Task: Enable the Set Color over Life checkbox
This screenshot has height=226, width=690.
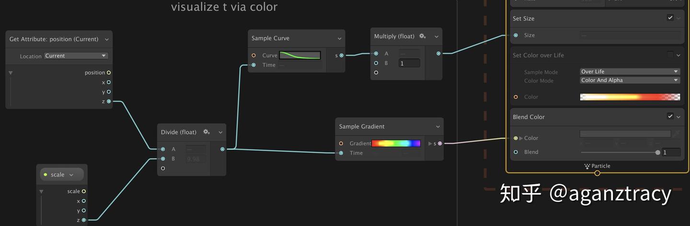Action: (670, 55)
